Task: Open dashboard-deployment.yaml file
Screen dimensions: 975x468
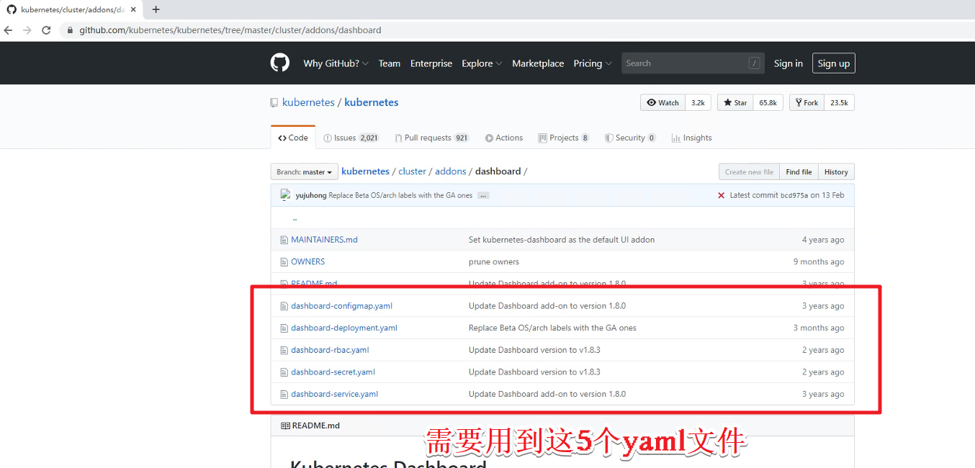Action: (x=344, y=328)
